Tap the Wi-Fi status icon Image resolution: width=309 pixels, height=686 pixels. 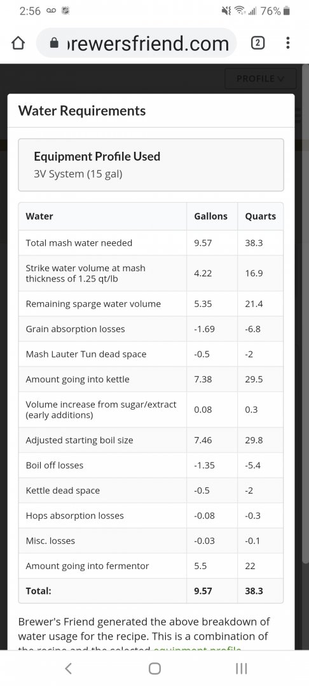point(239,11)
